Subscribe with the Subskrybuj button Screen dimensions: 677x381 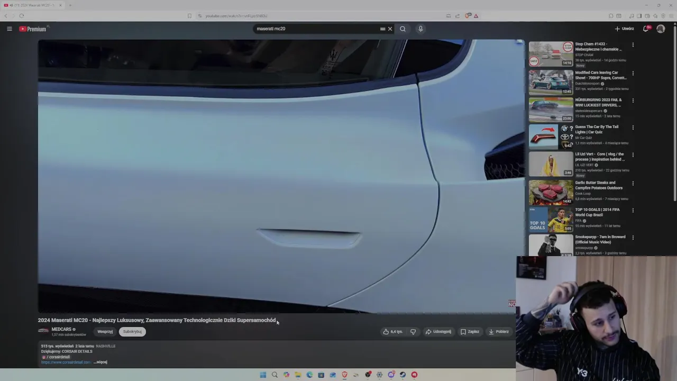click(x=132, y=332)
